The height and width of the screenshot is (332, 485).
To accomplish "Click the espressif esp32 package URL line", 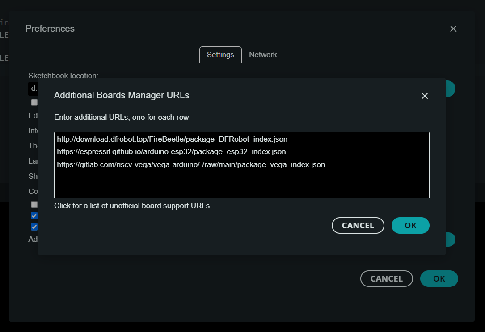I will click(171, 152).
